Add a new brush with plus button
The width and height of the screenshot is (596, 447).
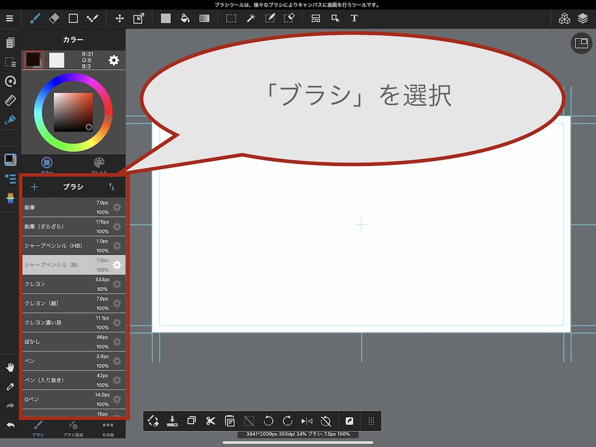tap(34, 187)
